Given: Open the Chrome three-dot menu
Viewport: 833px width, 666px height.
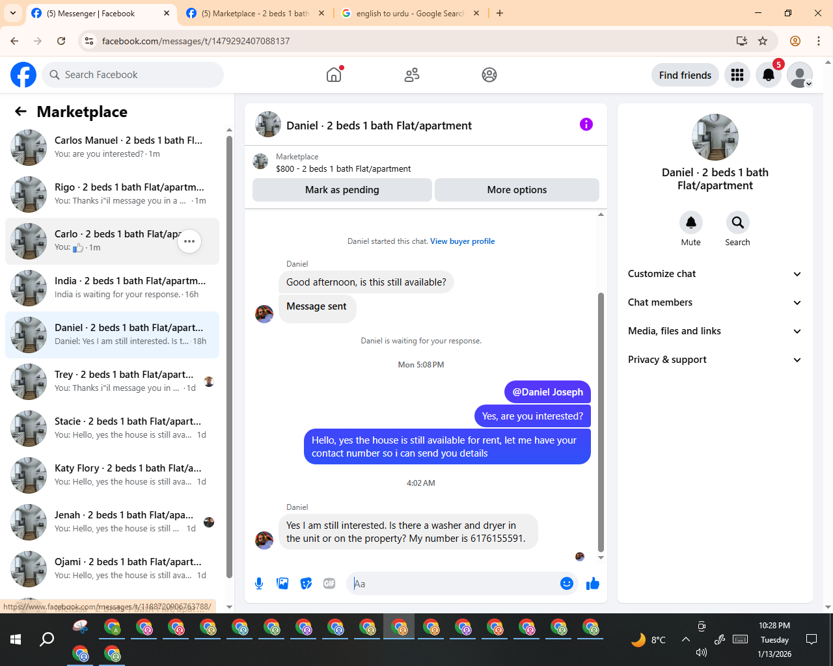Looking at the screenshot, I should [819, 41].
